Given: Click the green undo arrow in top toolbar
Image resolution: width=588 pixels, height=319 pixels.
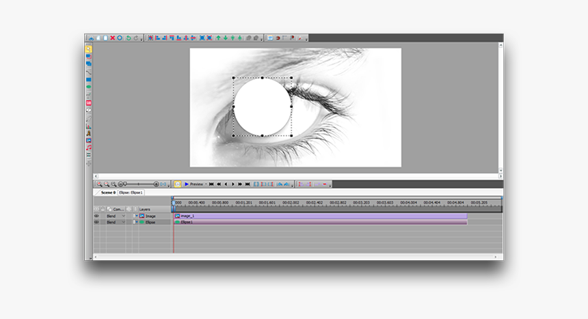Looking at the screenshot, I should tap(127, 38).
